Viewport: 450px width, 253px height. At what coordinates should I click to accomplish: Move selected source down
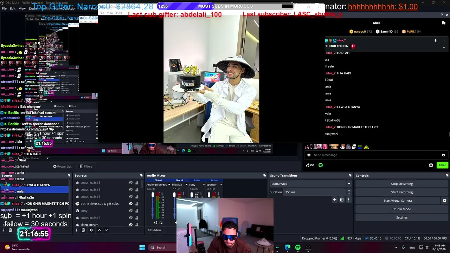pyautogui.click(x=106, y=230)
